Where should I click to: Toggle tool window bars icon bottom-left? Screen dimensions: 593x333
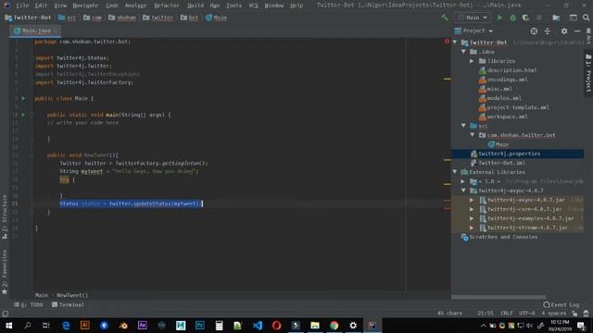6,314
